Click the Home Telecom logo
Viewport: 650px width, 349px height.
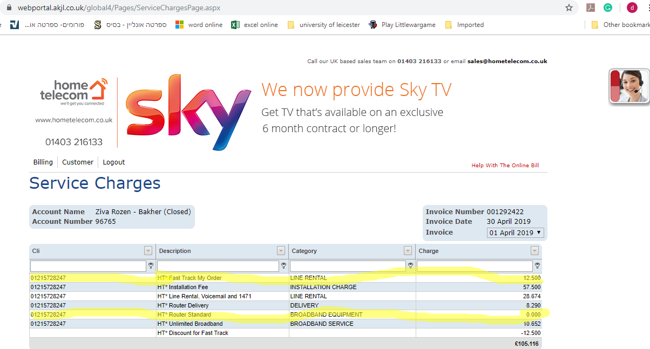pos(74,93)
